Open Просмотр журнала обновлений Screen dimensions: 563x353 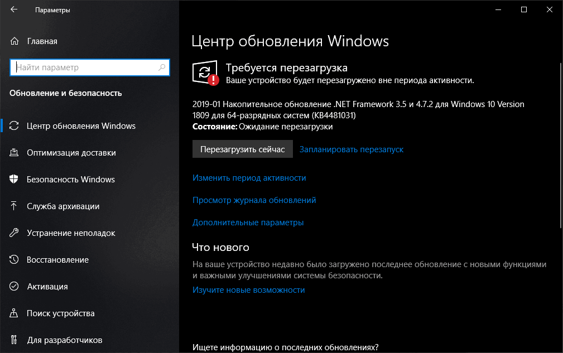254,200
